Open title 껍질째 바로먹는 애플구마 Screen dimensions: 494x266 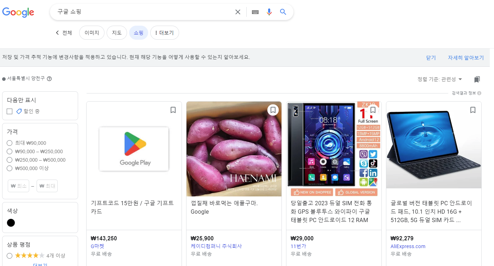tap(224, 207)
